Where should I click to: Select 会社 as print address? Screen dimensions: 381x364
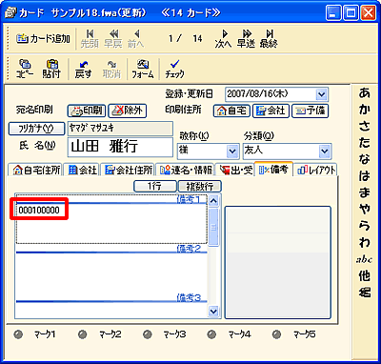pos(271,111)
